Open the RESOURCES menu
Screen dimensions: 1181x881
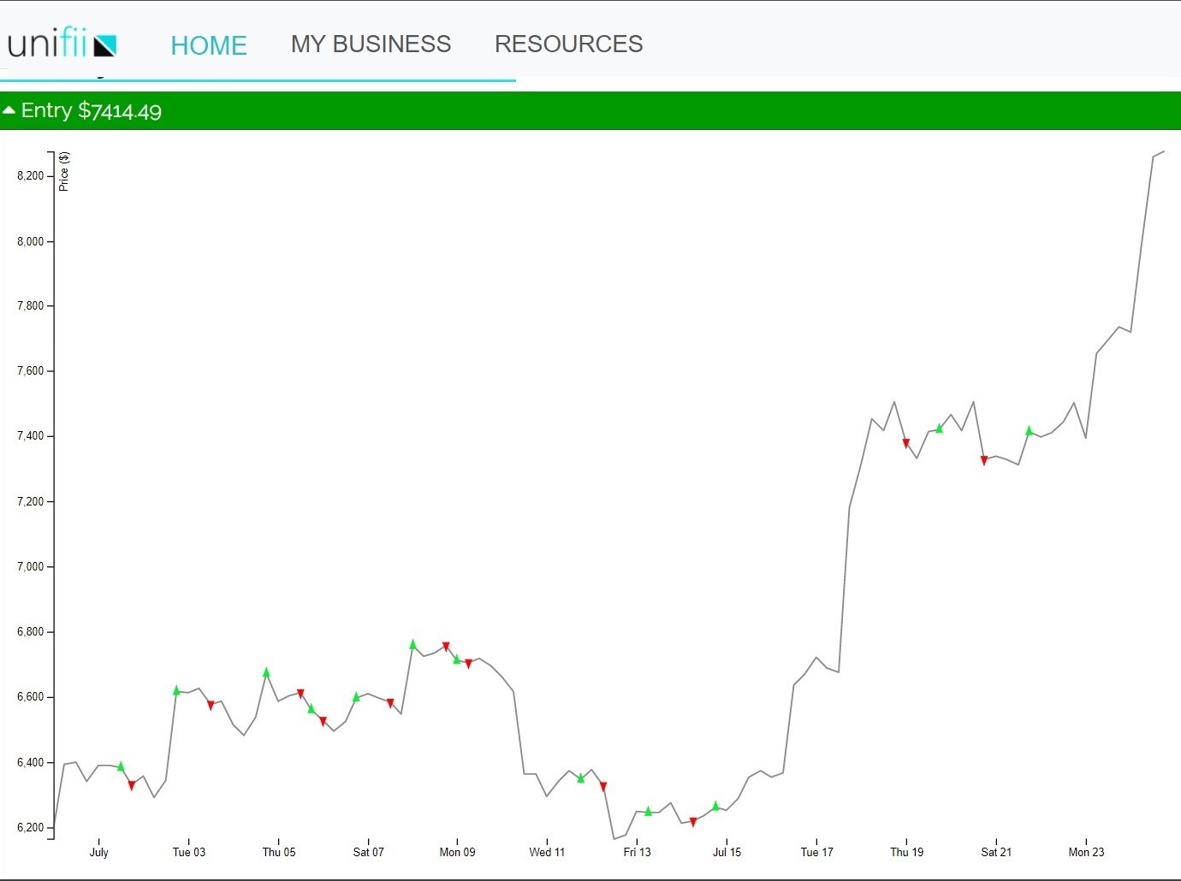568,44
